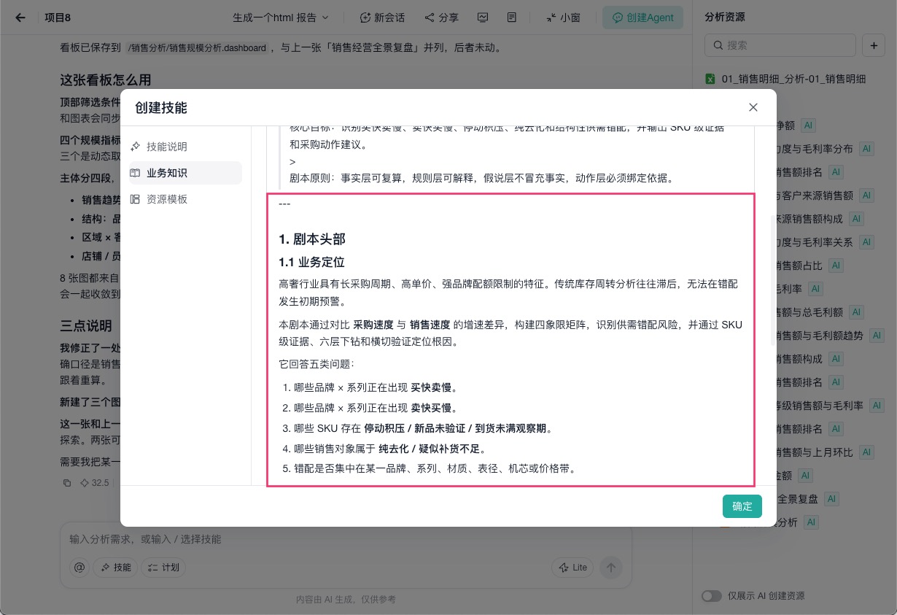897x615 pixels.
Task: Open the 技能 picker below the input
Action: 115,568
